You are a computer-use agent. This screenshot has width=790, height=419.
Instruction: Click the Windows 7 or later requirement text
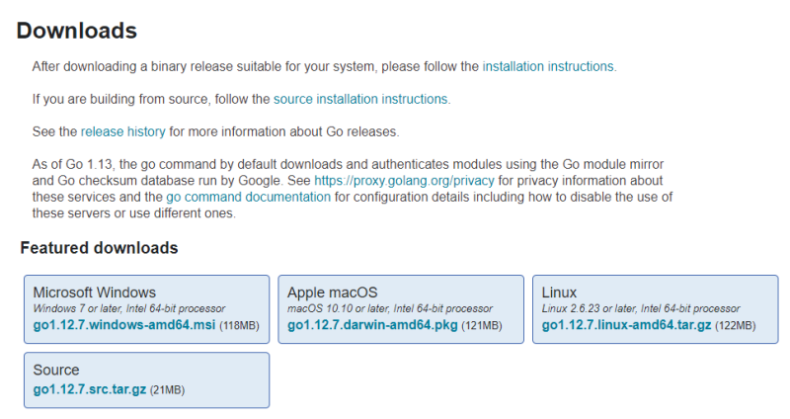[x=129, y=309]
